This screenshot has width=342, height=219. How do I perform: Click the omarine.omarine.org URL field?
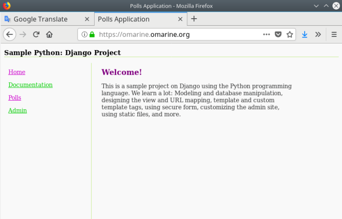(177, 34)
